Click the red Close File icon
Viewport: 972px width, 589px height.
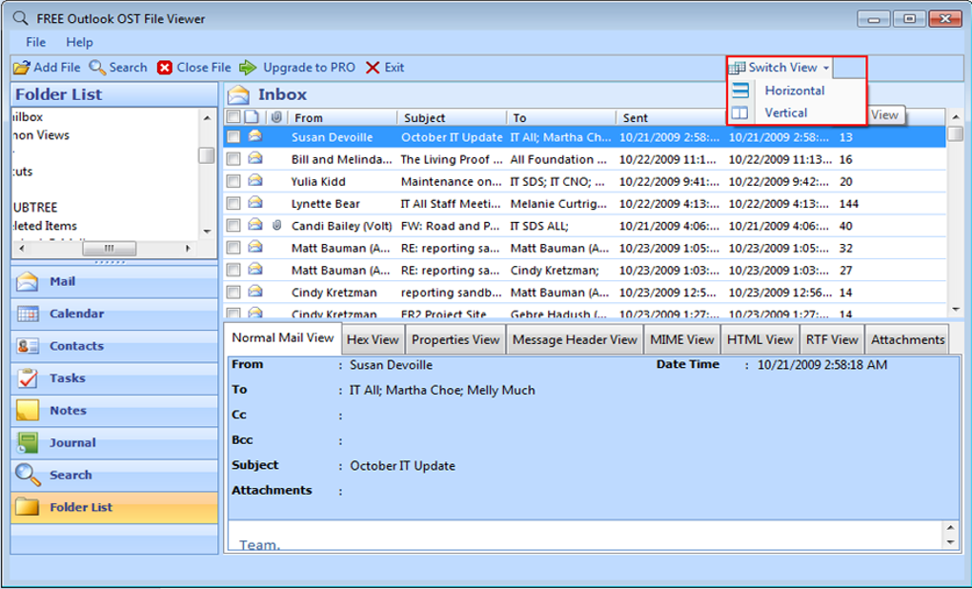(164, 68)
